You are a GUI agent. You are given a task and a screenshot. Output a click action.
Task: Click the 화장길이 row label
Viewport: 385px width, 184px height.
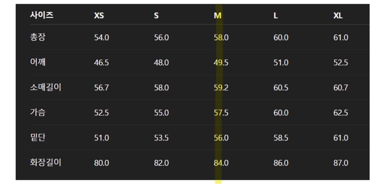(45, 162)
